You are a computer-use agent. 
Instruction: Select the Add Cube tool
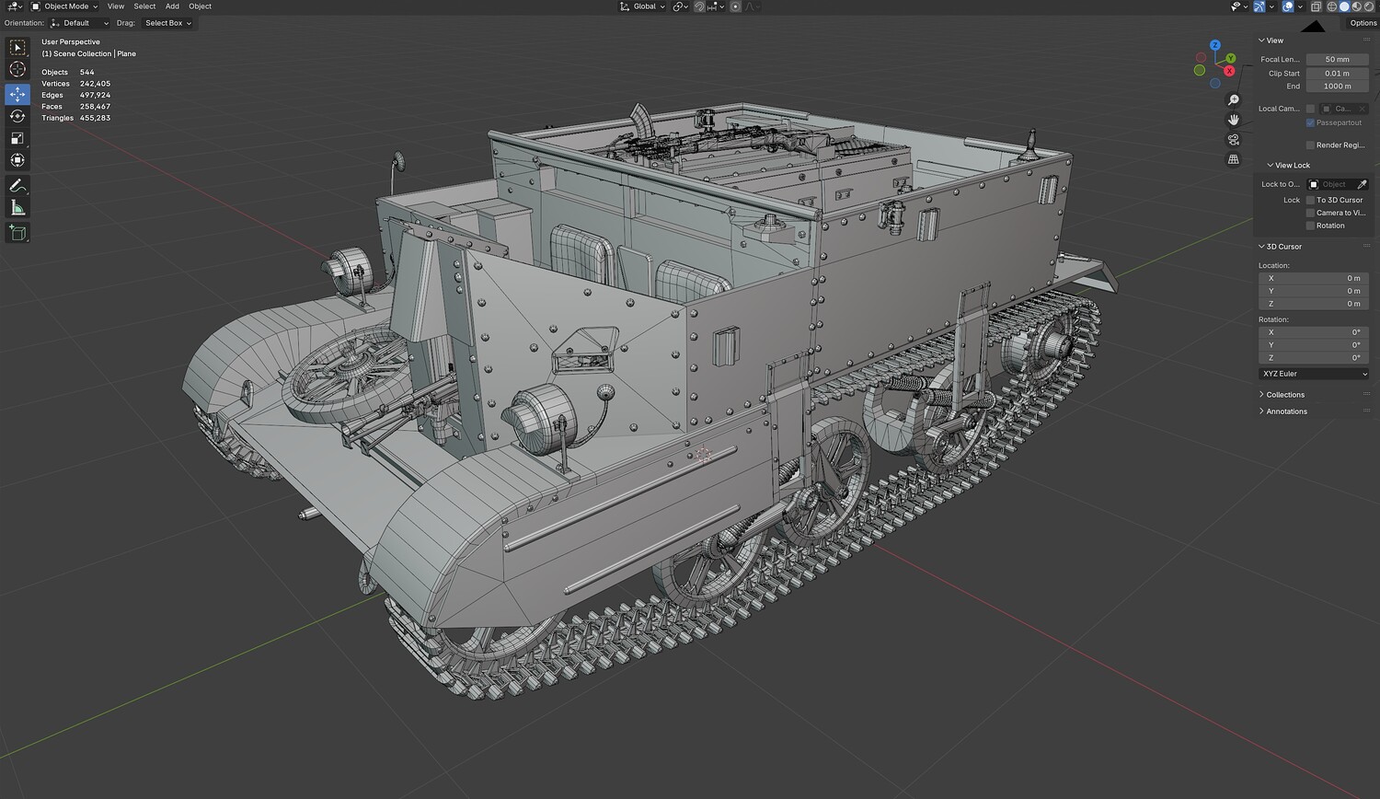[x=17, y=233]
